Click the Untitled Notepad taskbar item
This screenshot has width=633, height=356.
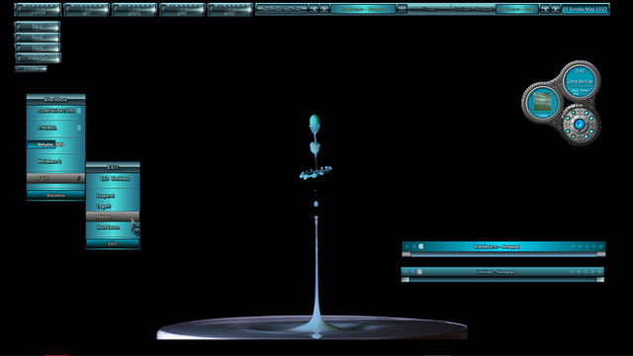point(473,9)
